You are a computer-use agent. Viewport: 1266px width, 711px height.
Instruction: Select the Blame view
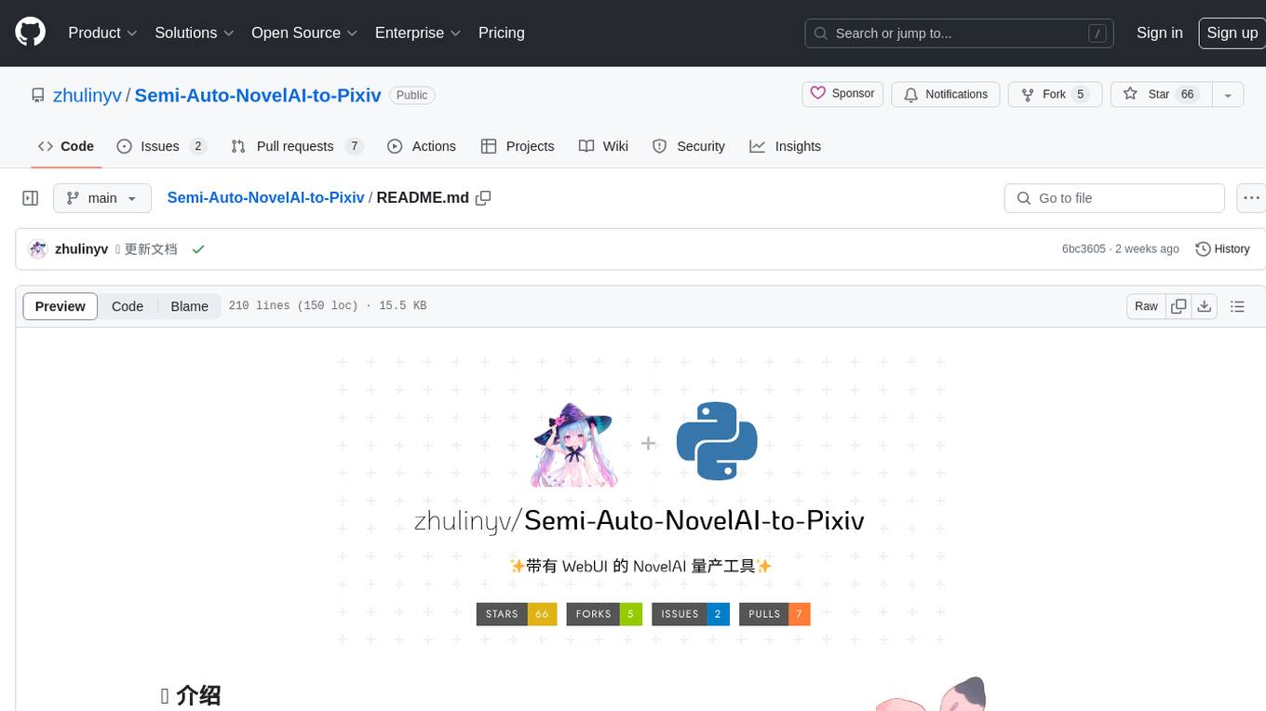click(189, 306)
